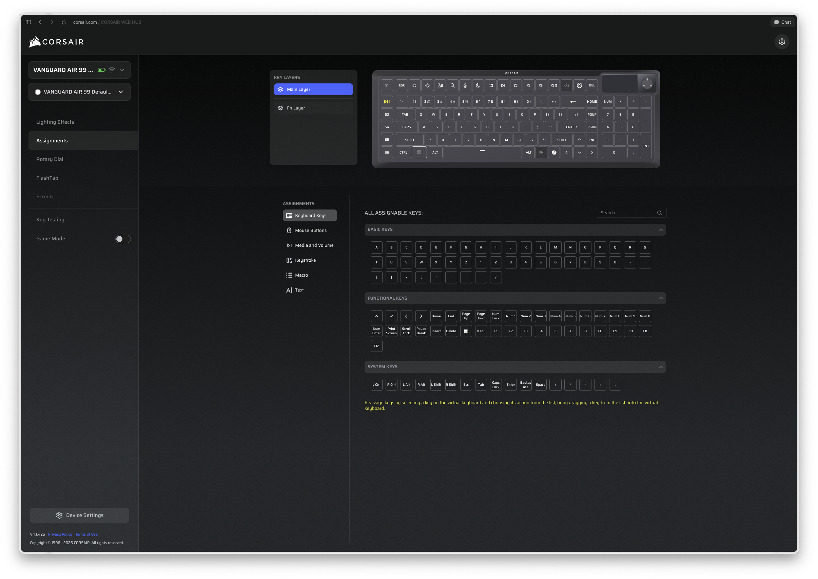The width and height of the screenshot is (818, 579).
Task: Select yellow play/pause macro key S2
Action: pos(387,102)
